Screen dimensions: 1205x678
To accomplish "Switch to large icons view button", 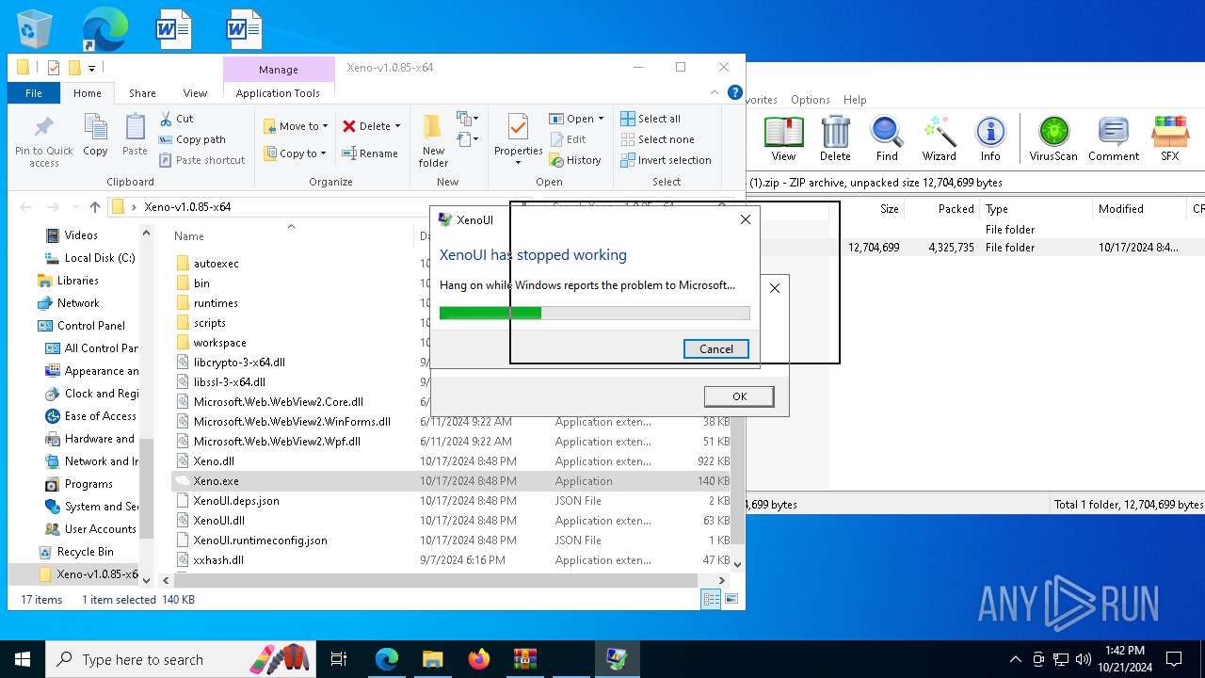I will point(731,599).
